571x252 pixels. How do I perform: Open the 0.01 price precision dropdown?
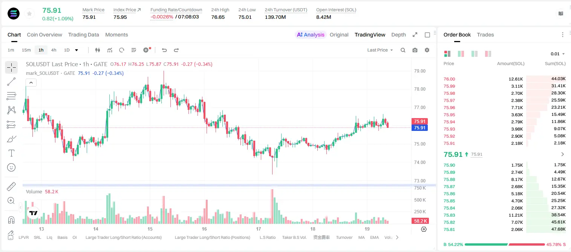click(x=558, y=54)
